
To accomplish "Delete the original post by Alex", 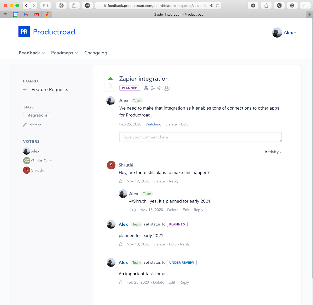I will [171, 124].
